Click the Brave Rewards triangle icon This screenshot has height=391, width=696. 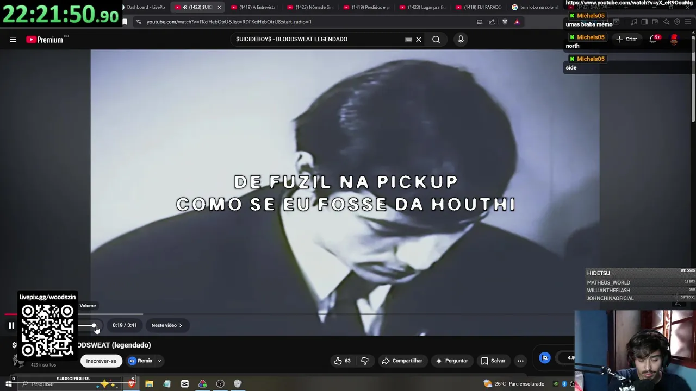(x=517, y=22)
